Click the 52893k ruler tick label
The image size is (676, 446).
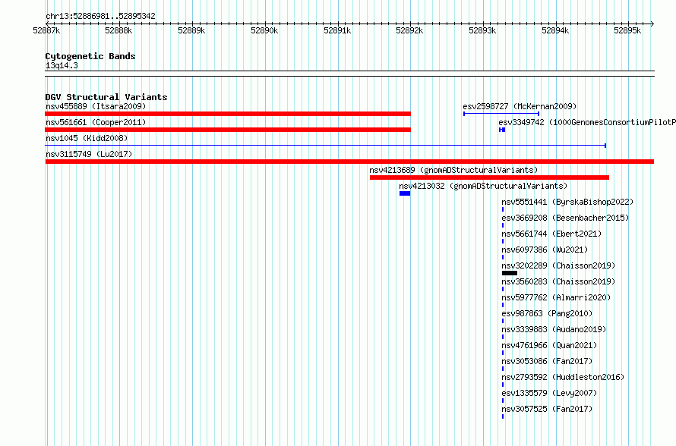(x=482, y=30)
